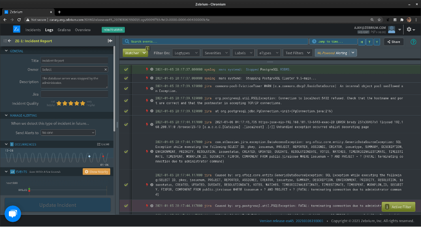Click browser back arrow
421x227 pixels.
pos(5,19)
